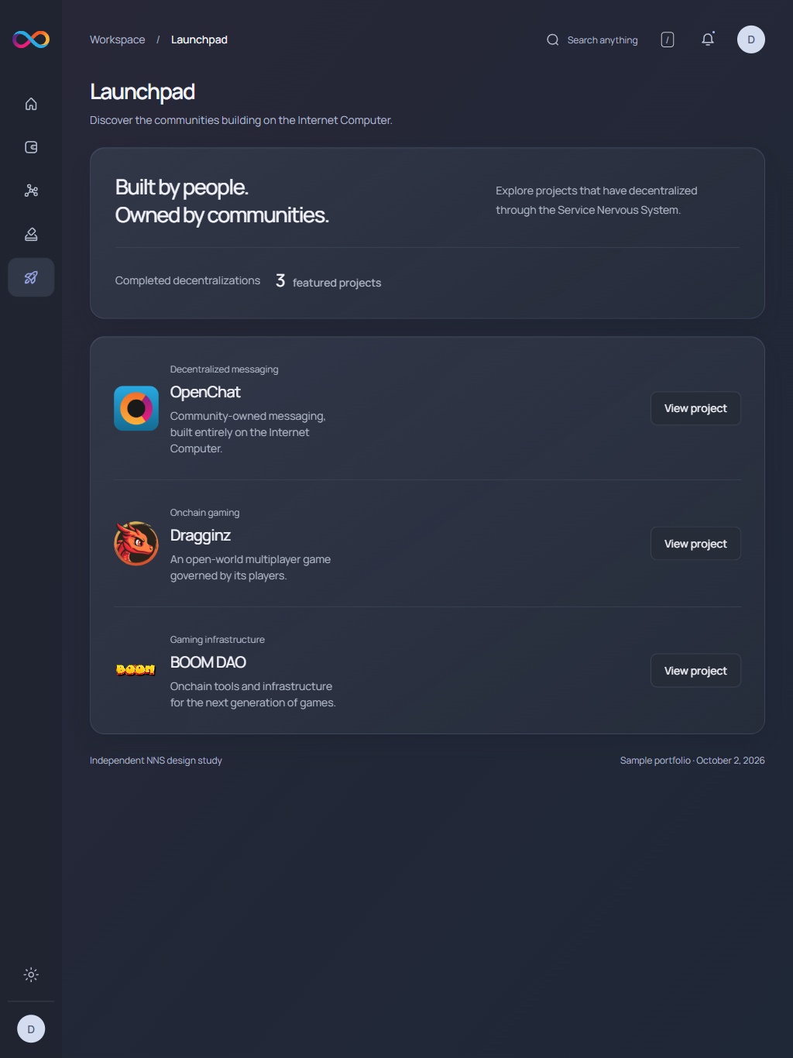Click the '3 featured projects' count

(328, 281)
